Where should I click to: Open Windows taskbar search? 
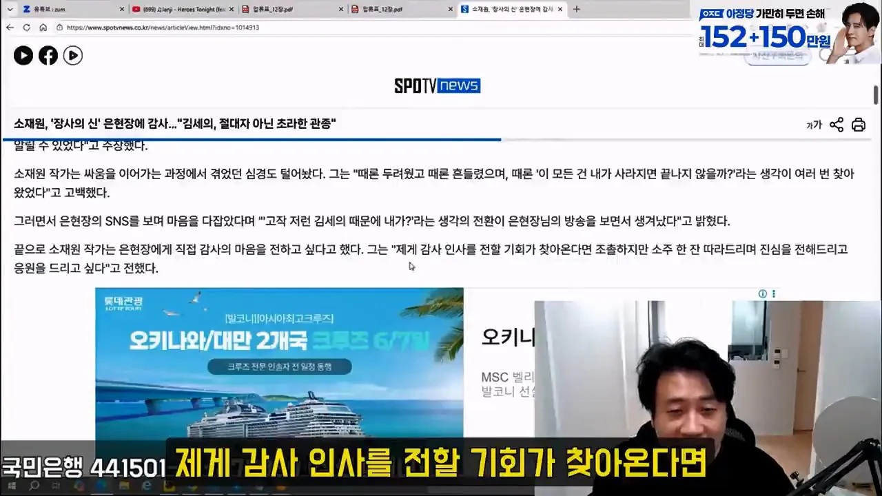pos(33,486)
